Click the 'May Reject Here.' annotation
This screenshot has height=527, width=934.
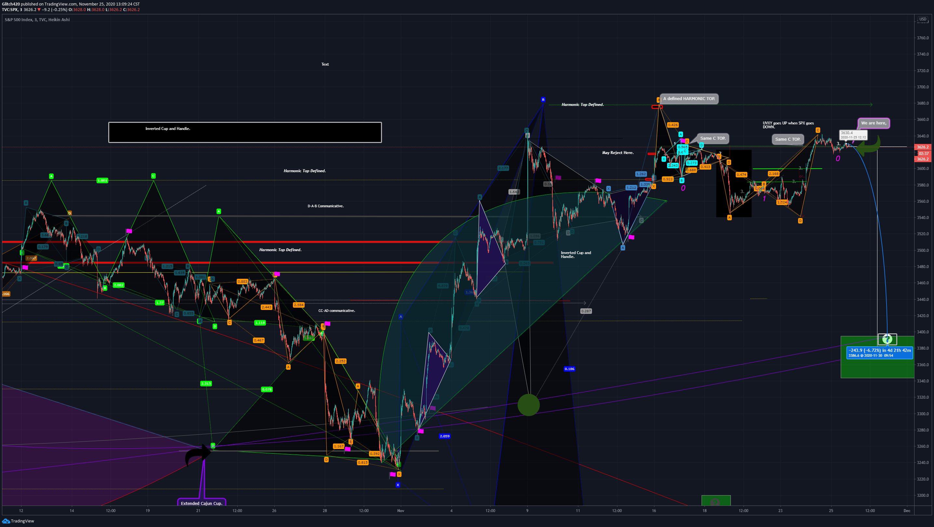pyautogui.click(x=617, y=153)
